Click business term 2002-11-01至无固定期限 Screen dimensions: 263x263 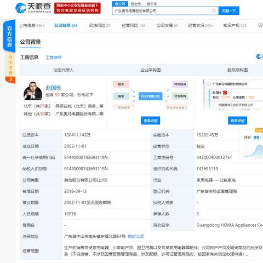tap(88, 203)
